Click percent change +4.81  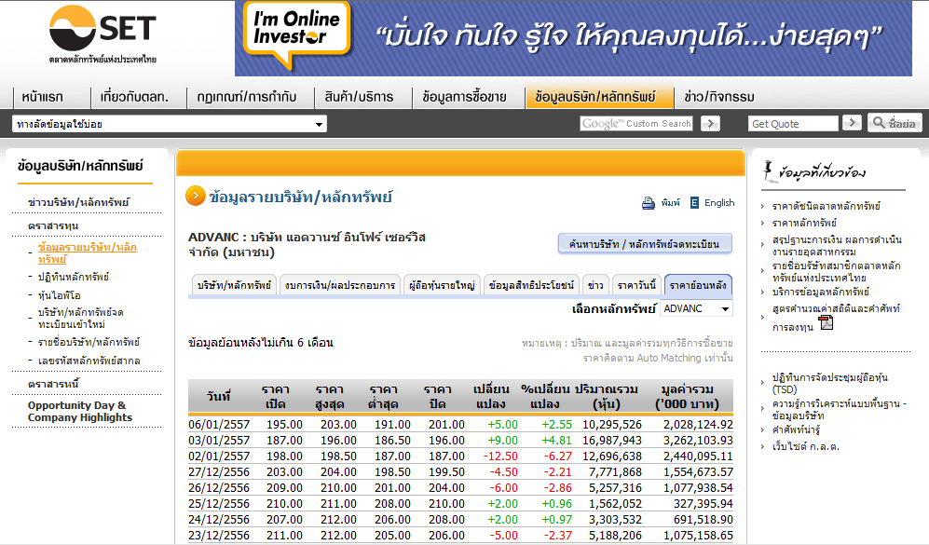[x=556, y=441]
